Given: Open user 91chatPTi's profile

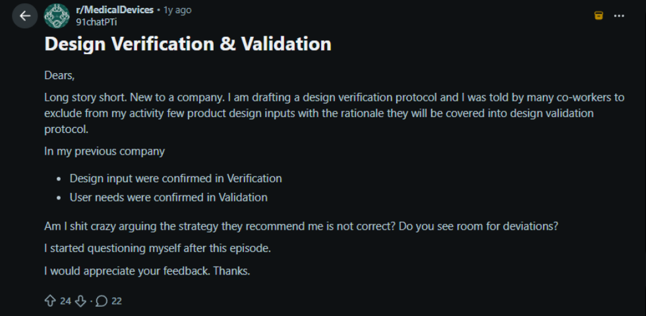Looking at the screenshot, I should point(97,21).
